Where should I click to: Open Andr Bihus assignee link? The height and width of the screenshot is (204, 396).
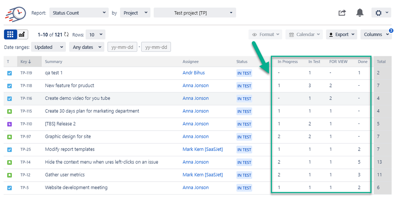pyautogui.click(x=194, y=73)
